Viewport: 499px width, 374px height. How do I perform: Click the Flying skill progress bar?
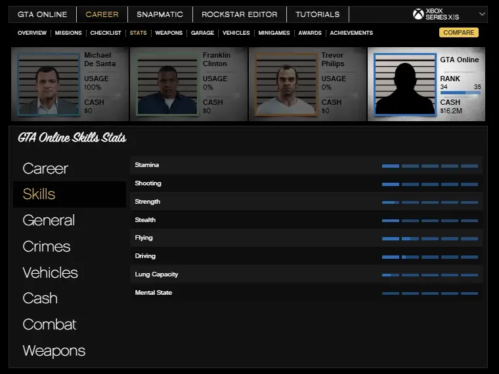click(x=429, y=238)
